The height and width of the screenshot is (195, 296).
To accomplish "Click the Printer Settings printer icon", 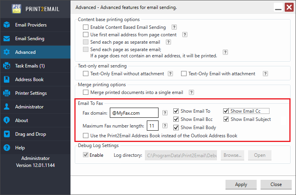I will (7, 93).
